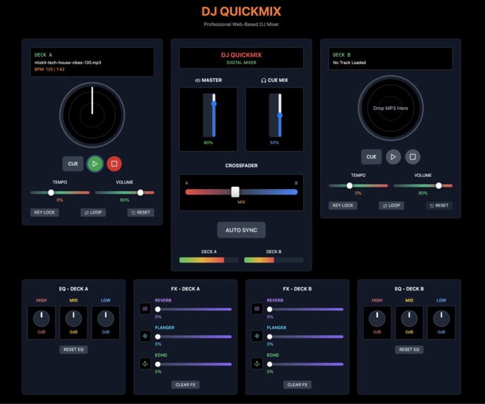The image size is (485, 404).
Task: Click the Deck A volume slider
Action: click(125, 192)
